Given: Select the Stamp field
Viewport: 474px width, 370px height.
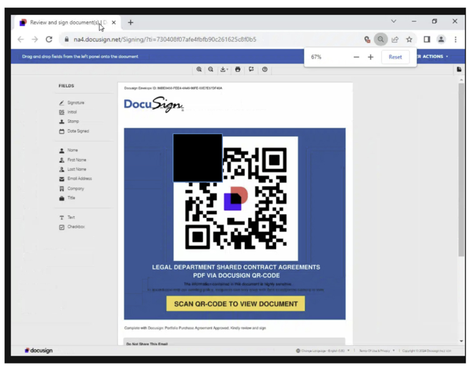Looking at the screenshot, I should pos(69,122).
